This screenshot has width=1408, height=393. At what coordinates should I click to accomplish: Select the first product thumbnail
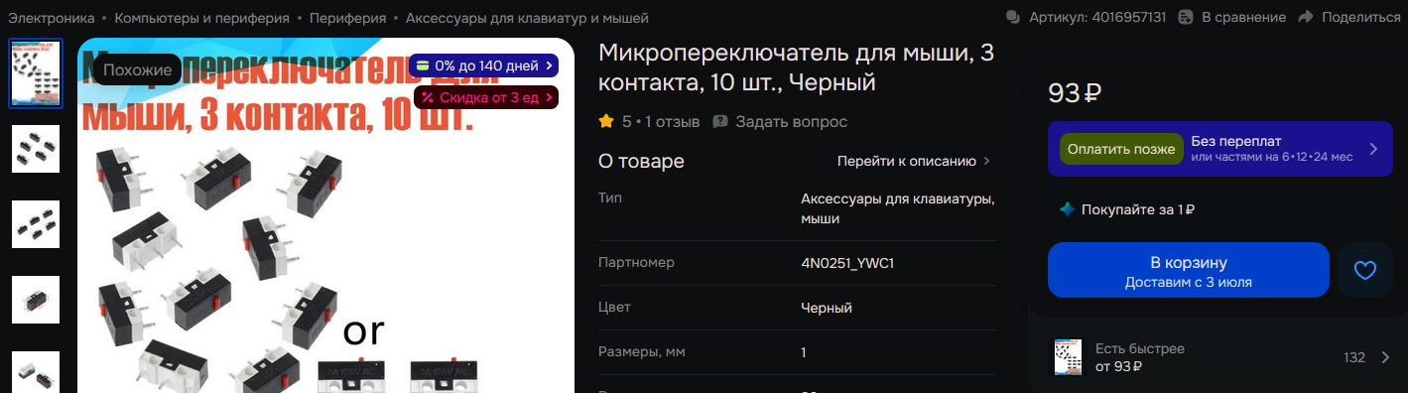point(36,72)
